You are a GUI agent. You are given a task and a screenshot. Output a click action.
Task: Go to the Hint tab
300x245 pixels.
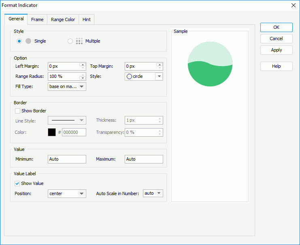point(86,19)
